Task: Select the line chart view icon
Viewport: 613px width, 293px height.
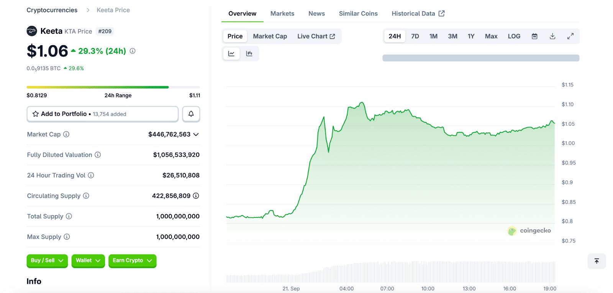Action: pyautogui.click(x=231, y=54)
